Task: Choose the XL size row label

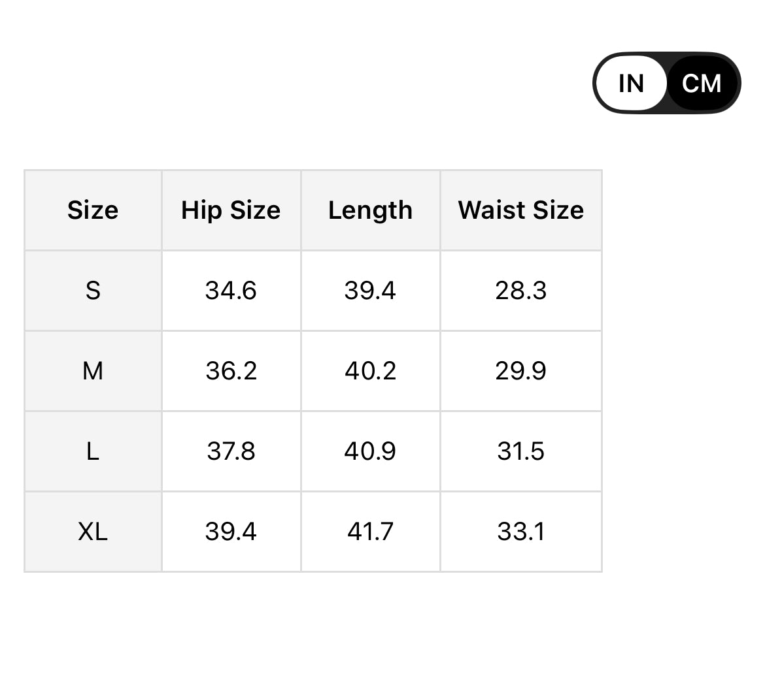Action: tap(93, 532)
